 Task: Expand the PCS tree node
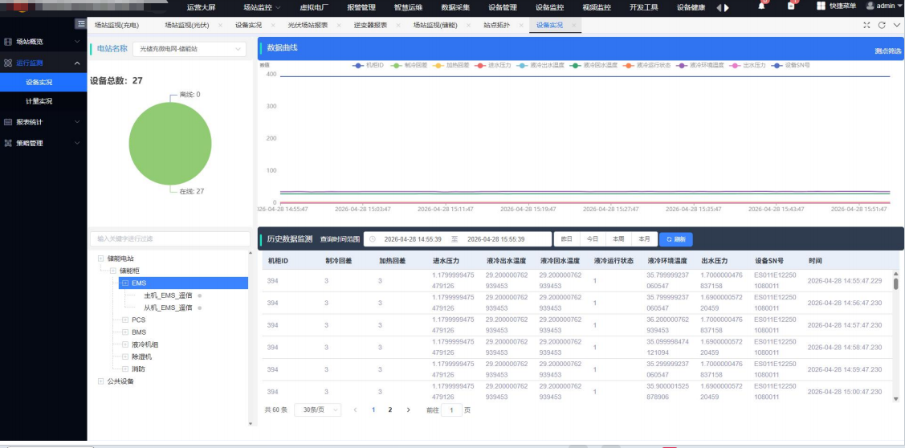point(124,320)
